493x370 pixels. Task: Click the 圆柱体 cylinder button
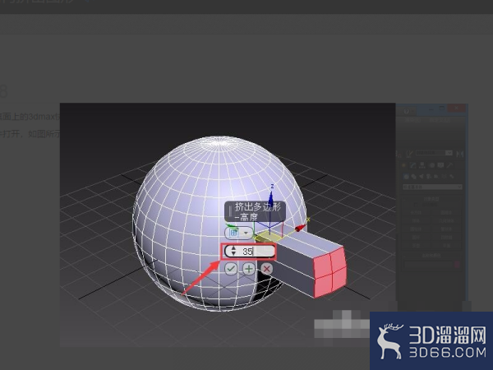click(416, 229)
